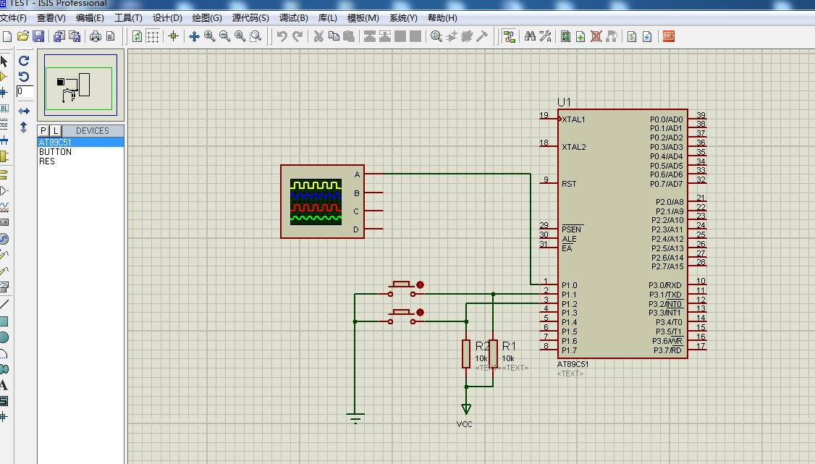Image resolution: width=815 pixels, height=464 pixels.
Task: Open the 库(L) menu
Action: click(x=327, y=17)
